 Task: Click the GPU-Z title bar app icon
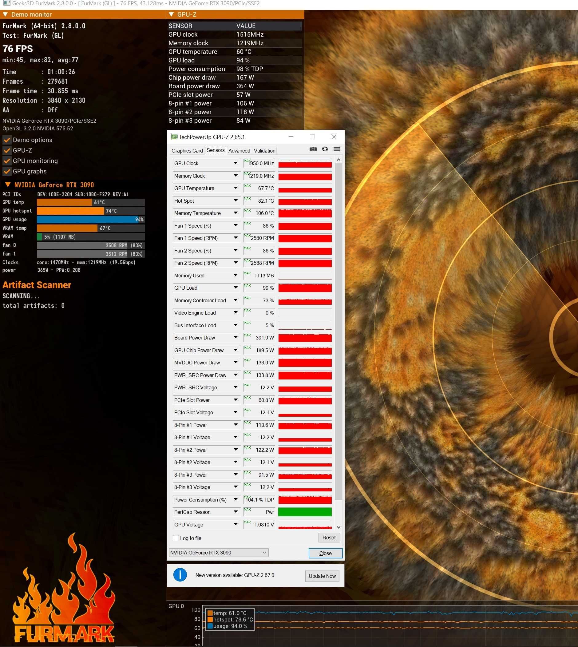pos(174,137)
